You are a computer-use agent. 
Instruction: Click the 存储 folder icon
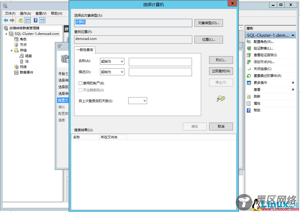pyautogui.click(x=16, y=50)
